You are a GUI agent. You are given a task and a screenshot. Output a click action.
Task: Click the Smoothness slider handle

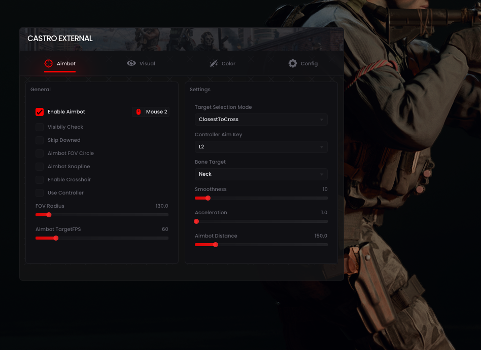[x=208, y=198]
